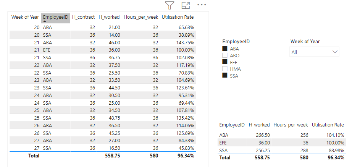Select the 48.75 hours worked cell

pos(114,118)
